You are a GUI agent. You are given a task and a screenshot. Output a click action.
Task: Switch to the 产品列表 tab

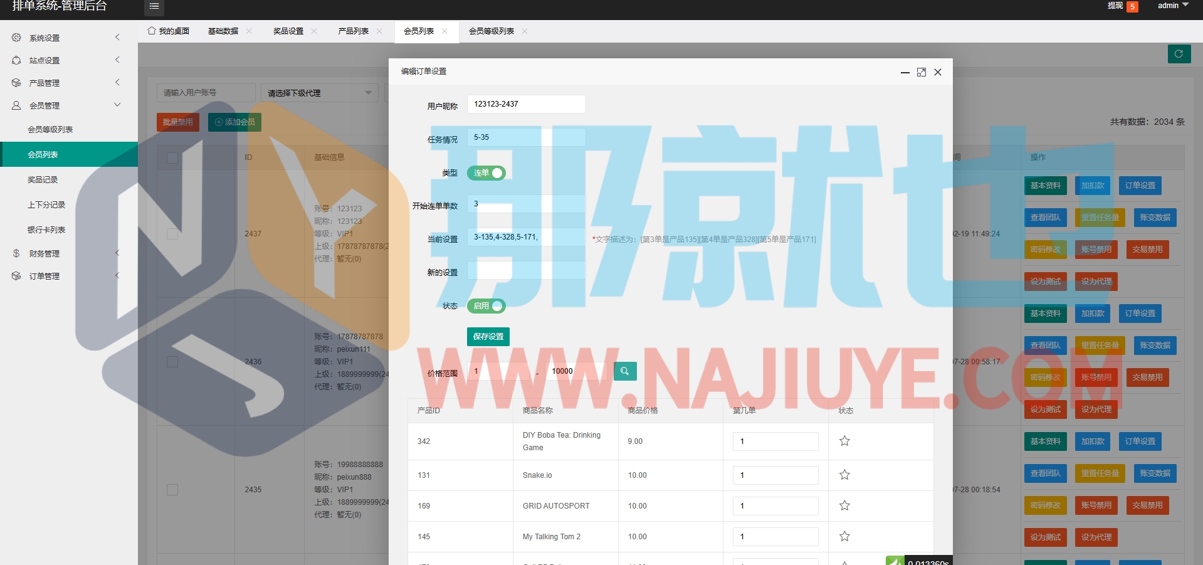[x=353, y=31]
